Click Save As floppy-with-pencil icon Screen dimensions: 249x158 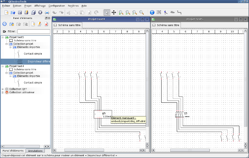click(x=26, y=12)
